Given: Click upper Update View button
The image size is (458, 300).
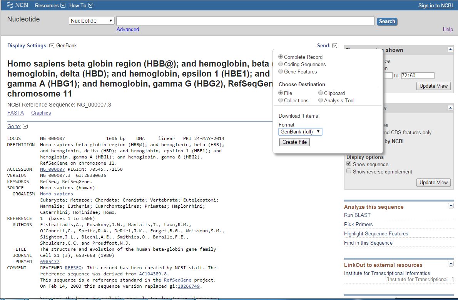Looking at the screenshot, I should [433, 86].
